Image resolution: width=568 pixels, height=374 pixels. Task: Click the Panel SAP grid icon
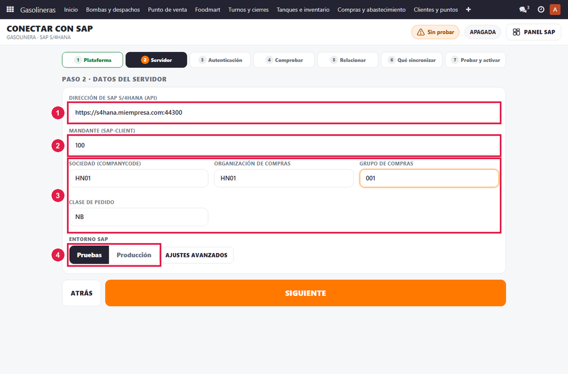516,32
